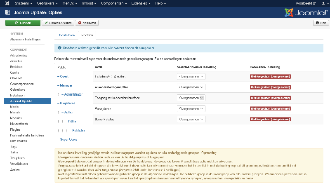Open Installeren in sidebar
Viewport: 330px width, 195px height.
pyautogui.click(x=17, y=95)
